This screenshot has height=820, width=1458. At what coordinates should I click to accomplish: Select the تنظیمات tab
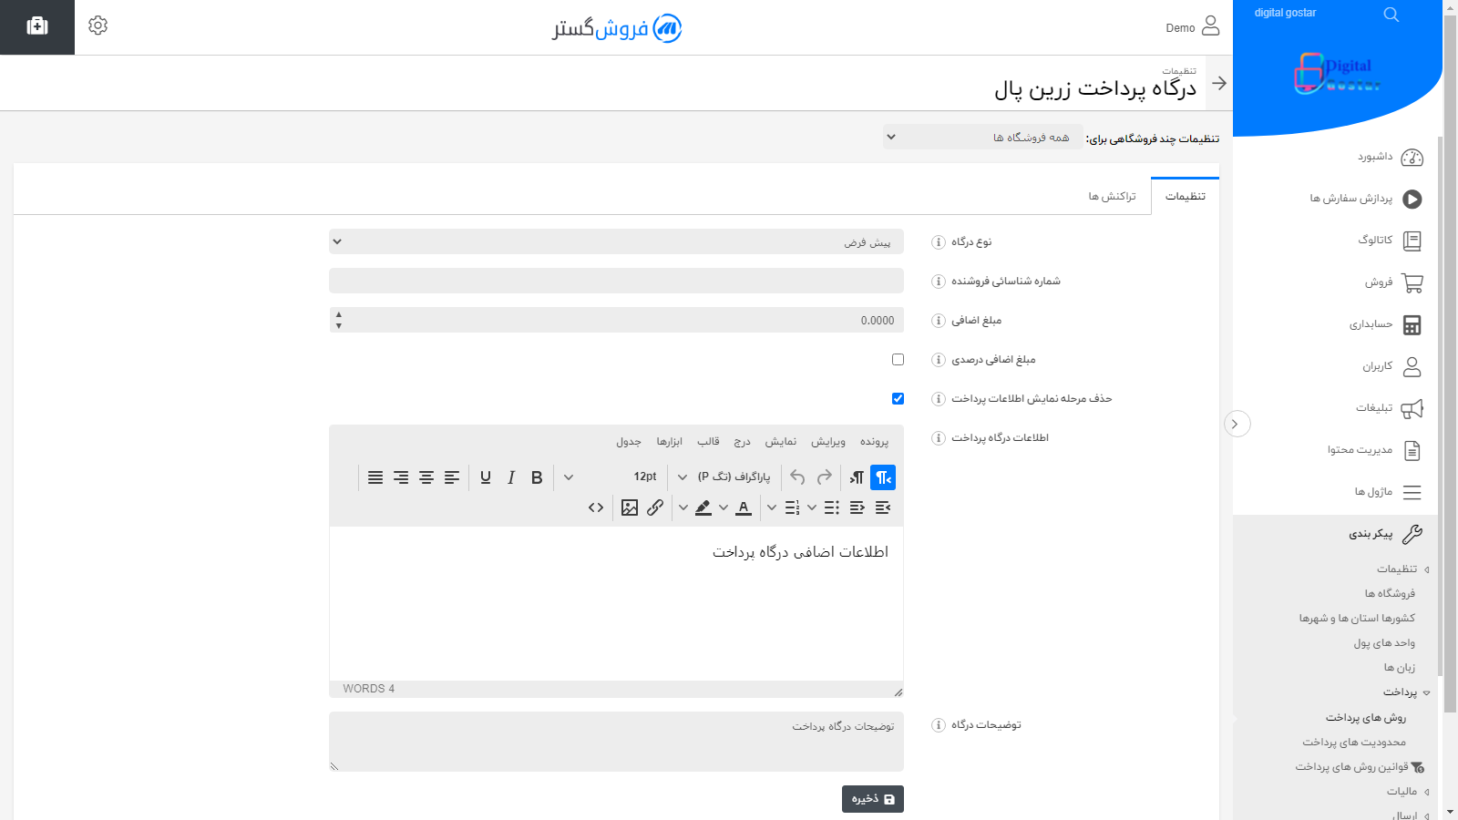[x=1186, y=197]
